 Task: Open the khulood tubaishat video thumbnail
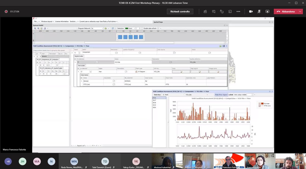pos(167,161)
